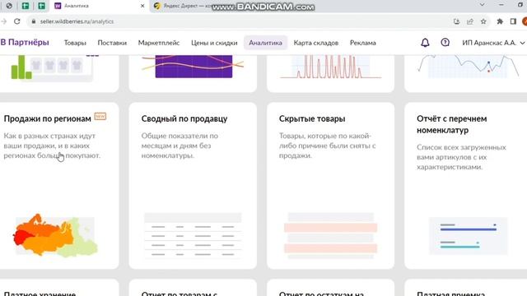Switch to the second green spreadsheet tab
The image size is (527, 296).
[41, 6]
